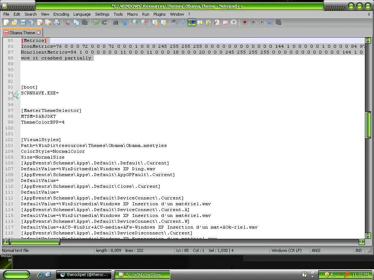This screenshot has height=280, width=374.
Task: Print the document with the printer icon
Action: (57, 22)
